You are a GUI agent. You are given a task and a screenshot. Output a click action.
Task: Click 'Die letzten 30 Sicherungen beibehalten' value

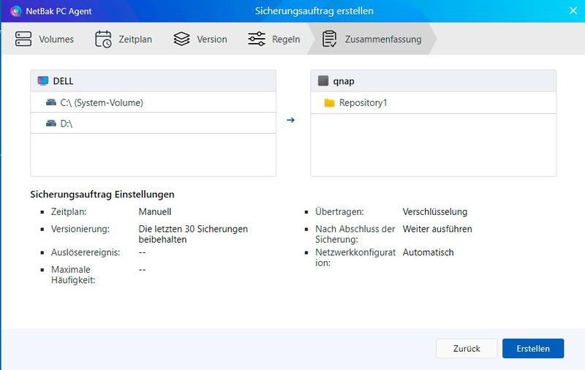tap(193, 234)
